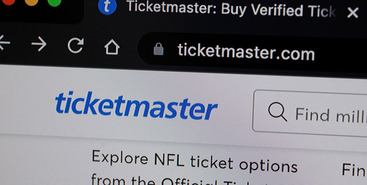Click the magnifying glass search icon
Screen dimensions: 367x185
278,112
